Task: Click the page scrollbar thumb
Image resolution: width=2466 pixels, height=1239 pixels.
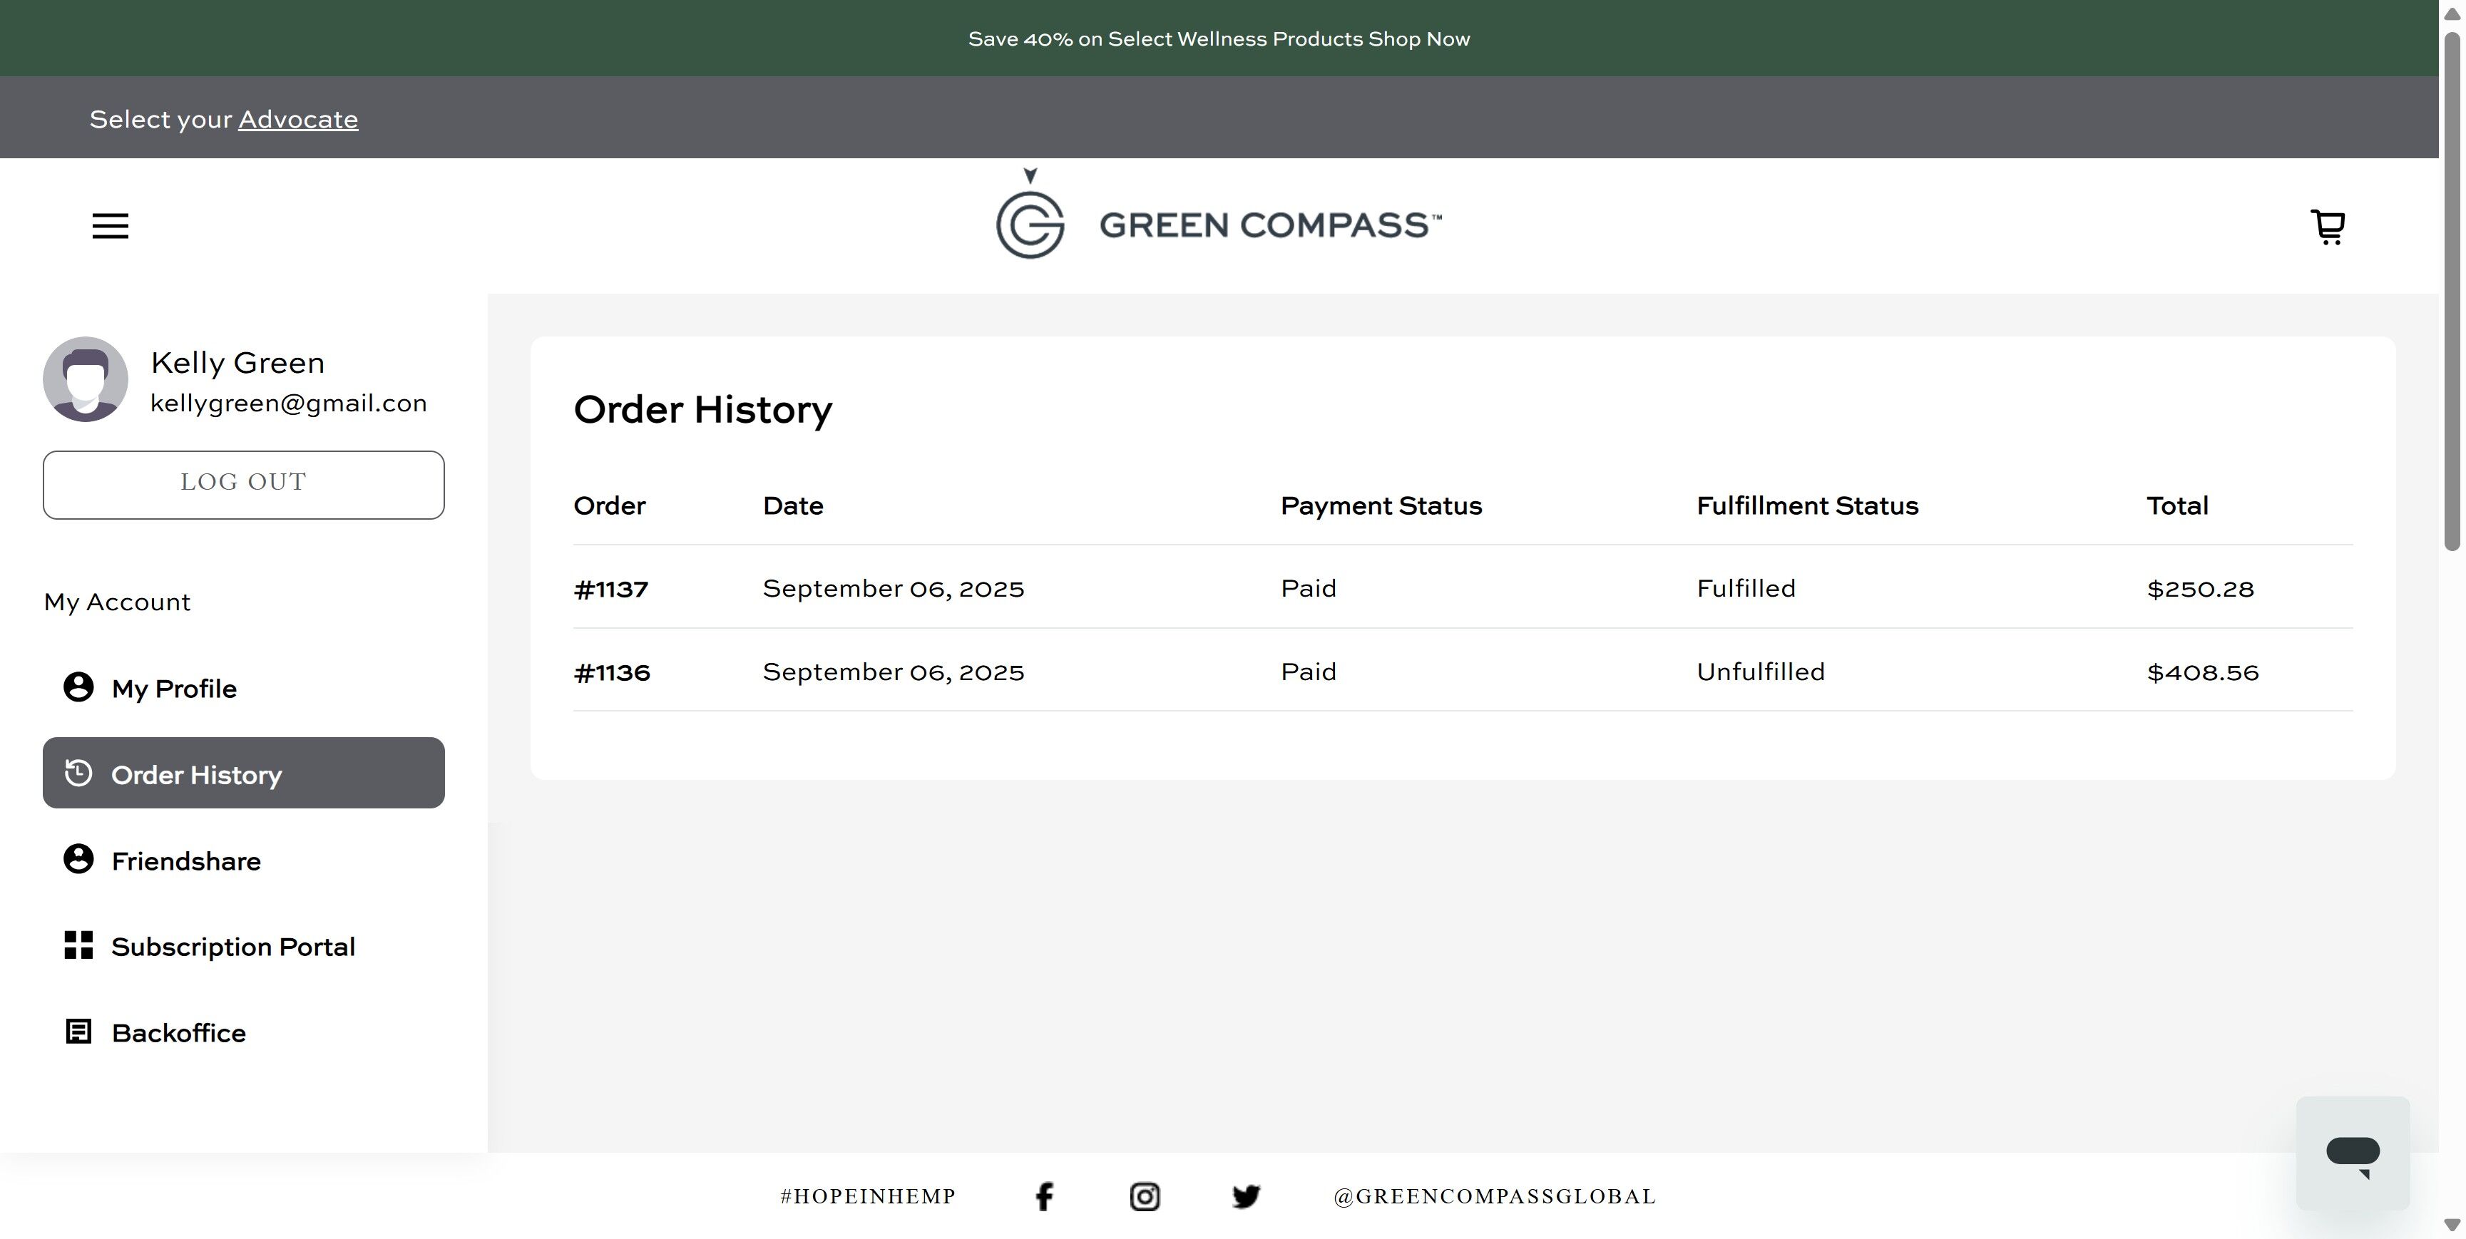Action: click(2452, 291)
